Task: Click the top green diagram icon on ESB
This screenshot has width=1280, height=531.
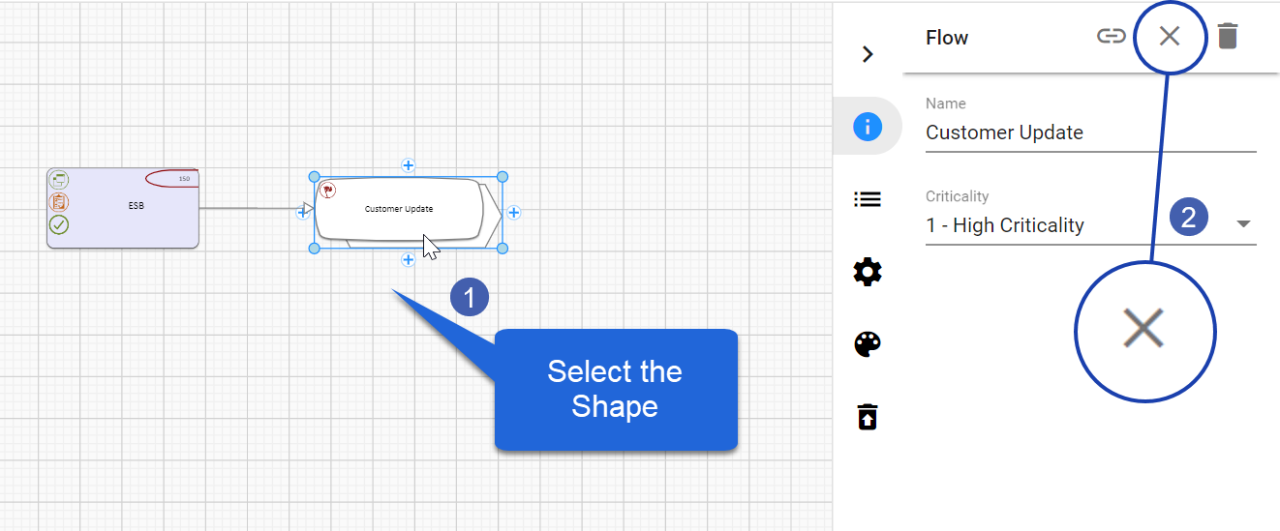Action: pos(59,180)
